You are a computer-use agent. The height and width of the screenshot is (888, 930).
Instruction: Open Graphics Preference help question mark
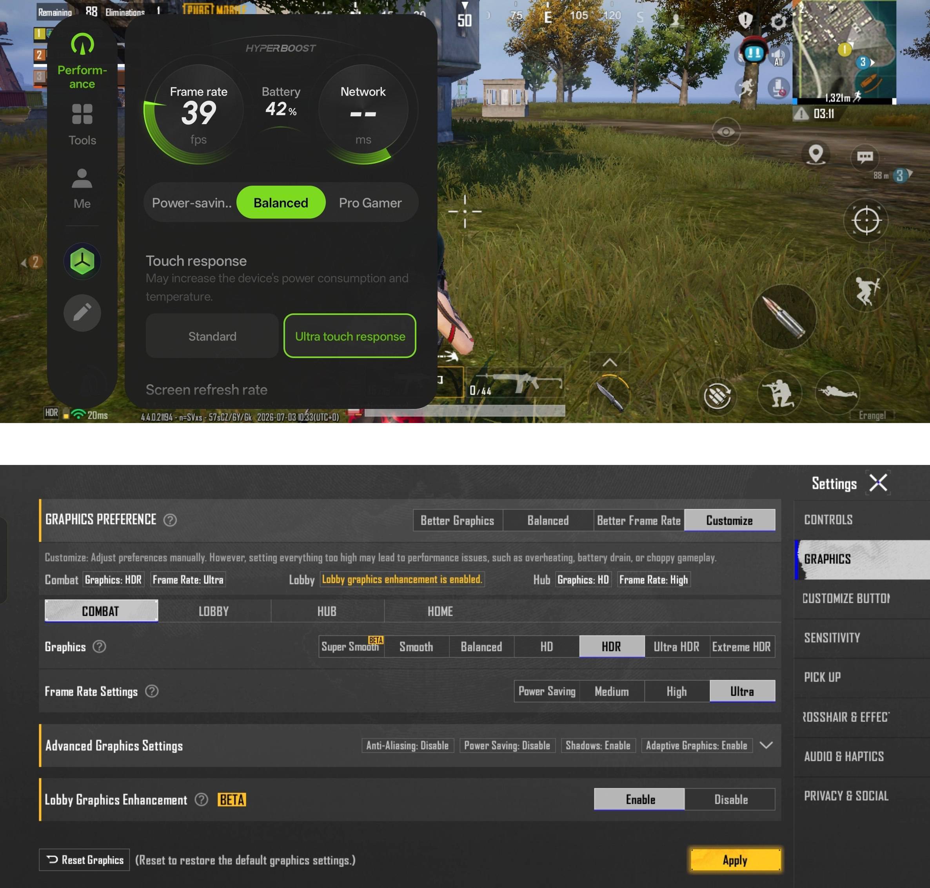(170, 520)
